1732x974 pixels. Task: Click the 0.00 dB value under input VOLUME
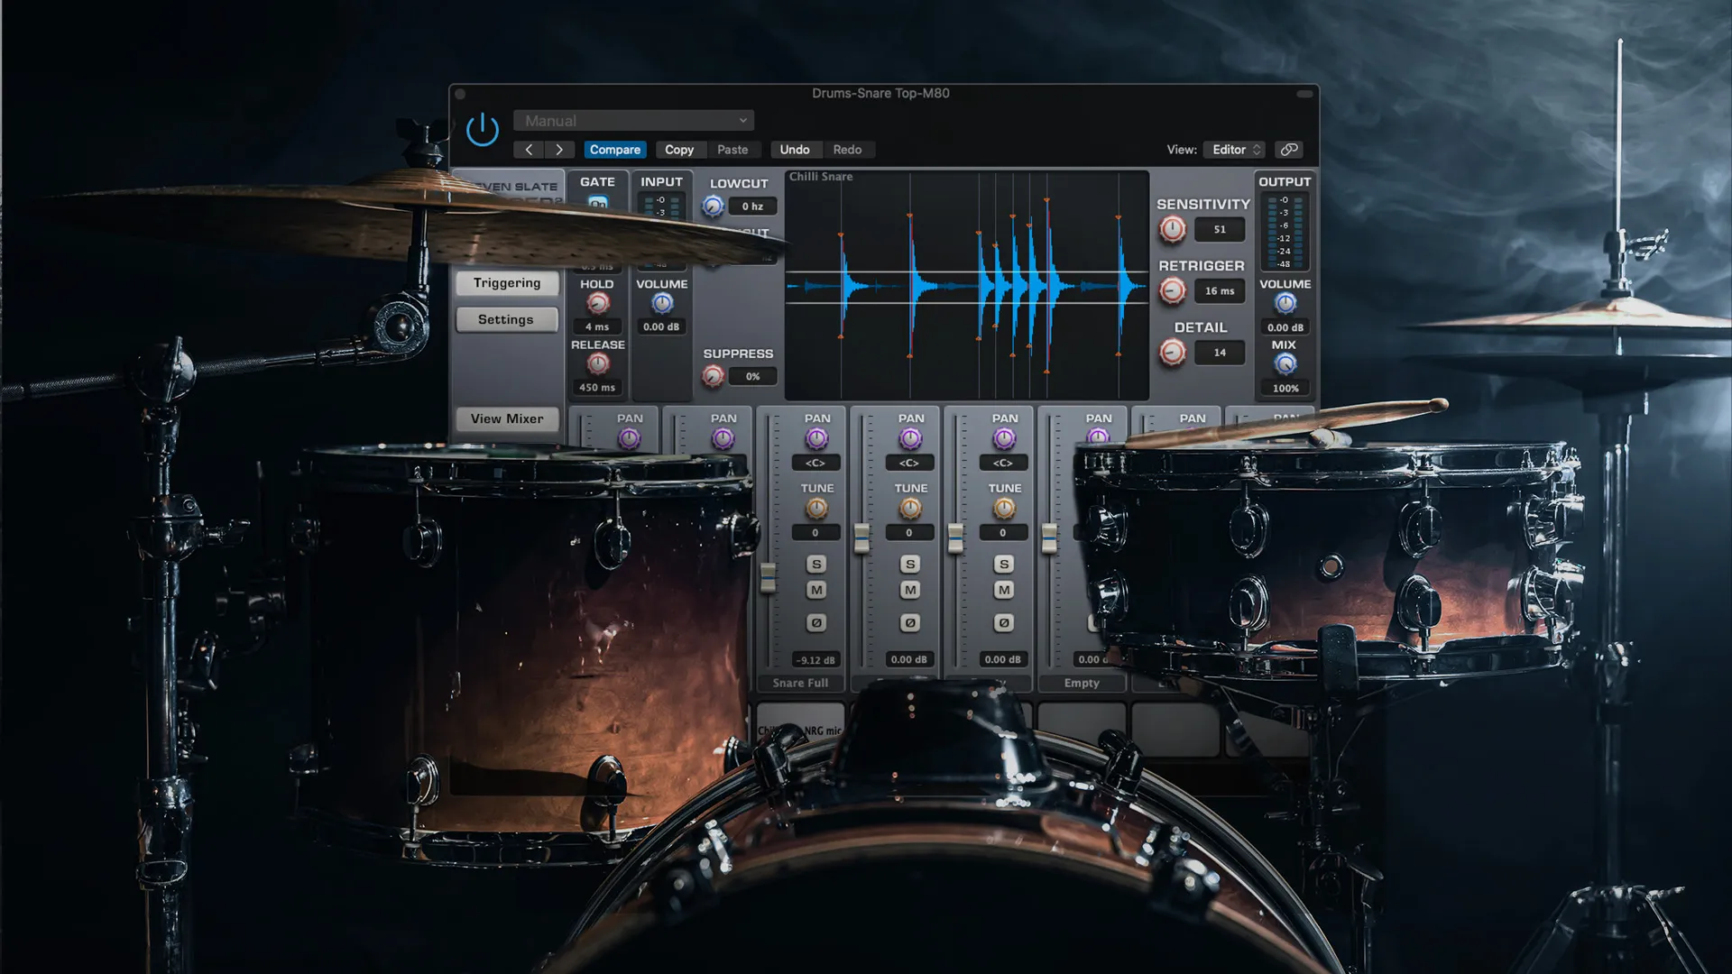click(661, 326)
